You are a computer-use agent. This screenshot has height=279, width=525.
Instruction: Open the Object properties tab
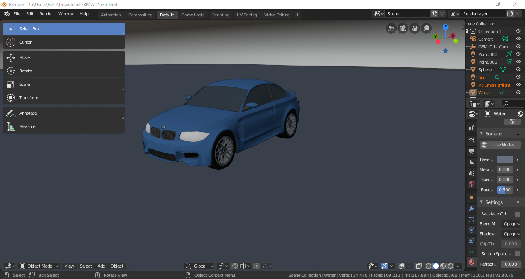pyautogui.click(x=472, y=198)
